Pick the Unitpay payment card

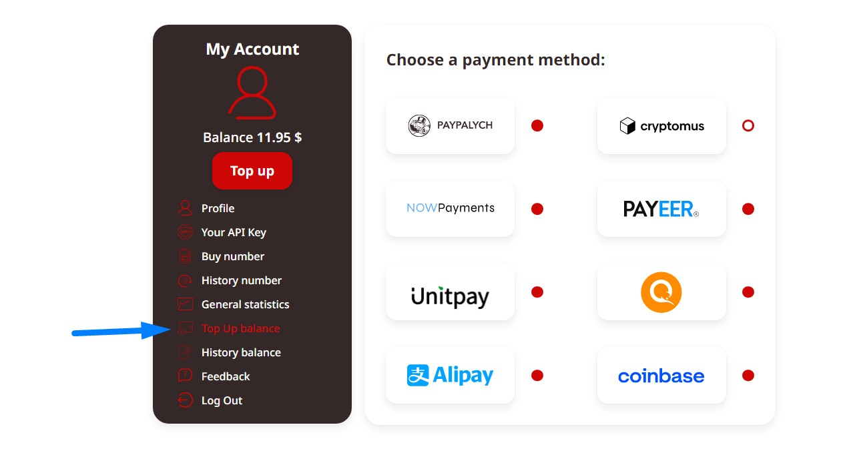(x=450, y=292)
